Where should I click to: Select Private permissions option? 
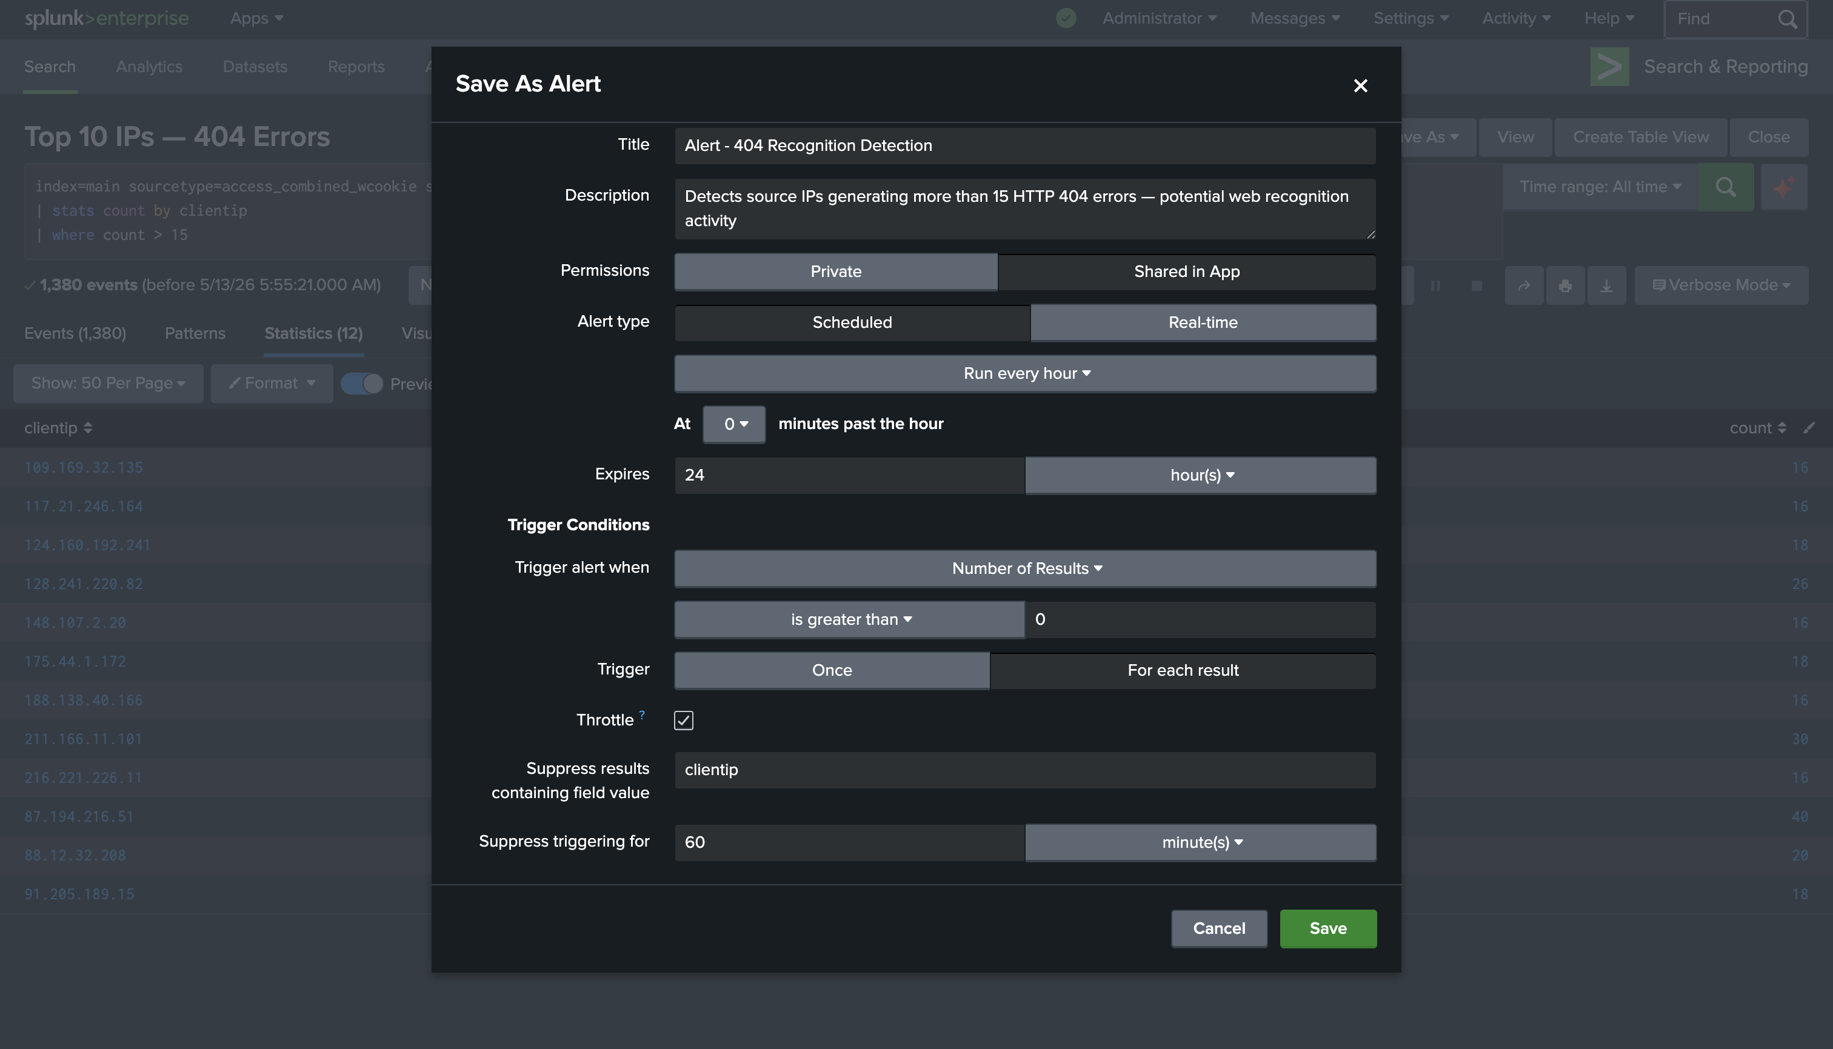836,271
